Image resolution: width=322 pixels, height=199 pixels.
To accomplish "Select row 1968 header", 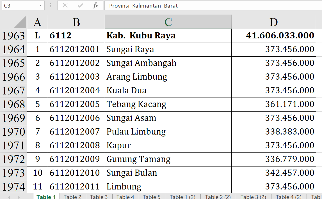I will 13,105.
